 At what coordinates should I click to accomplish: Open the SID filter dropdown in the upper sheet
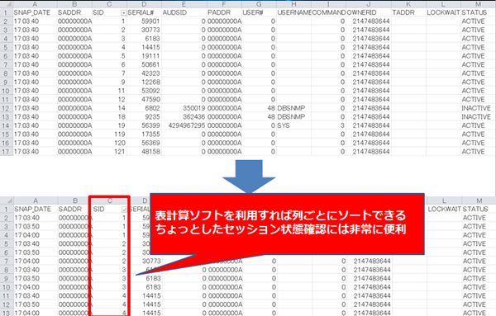tap(124, 13)
